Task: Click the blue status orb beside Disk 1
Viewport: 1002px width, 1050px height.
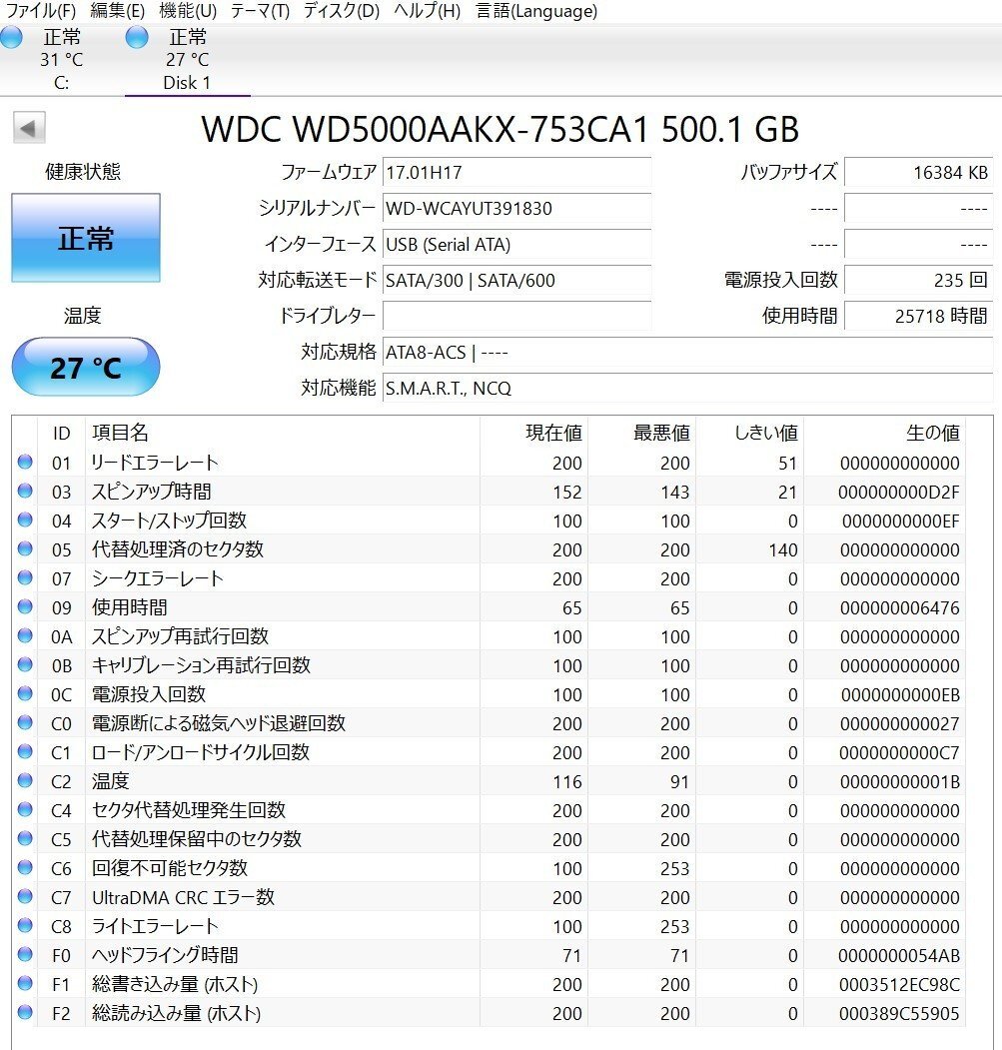Action: (x=137, y=38)
